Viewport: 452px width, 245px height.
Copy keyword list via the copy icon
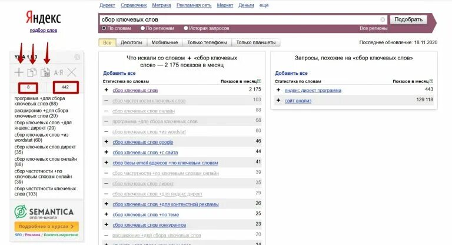point(32,72)
